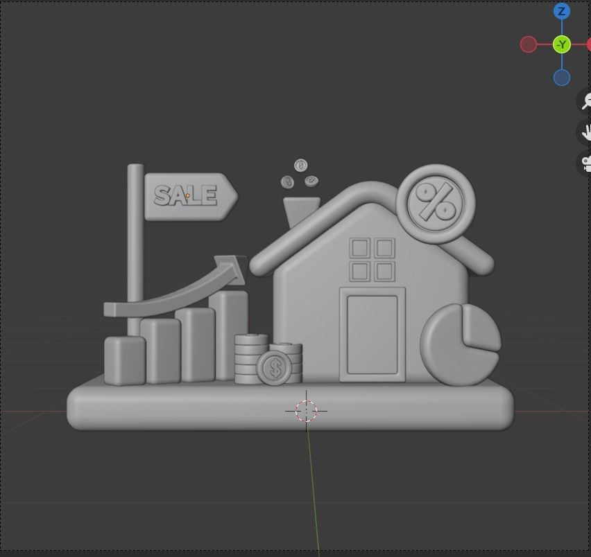Select the SALE text on the sign
The image size is (591, 557).
pyautogui.click(x=185, y=195)
